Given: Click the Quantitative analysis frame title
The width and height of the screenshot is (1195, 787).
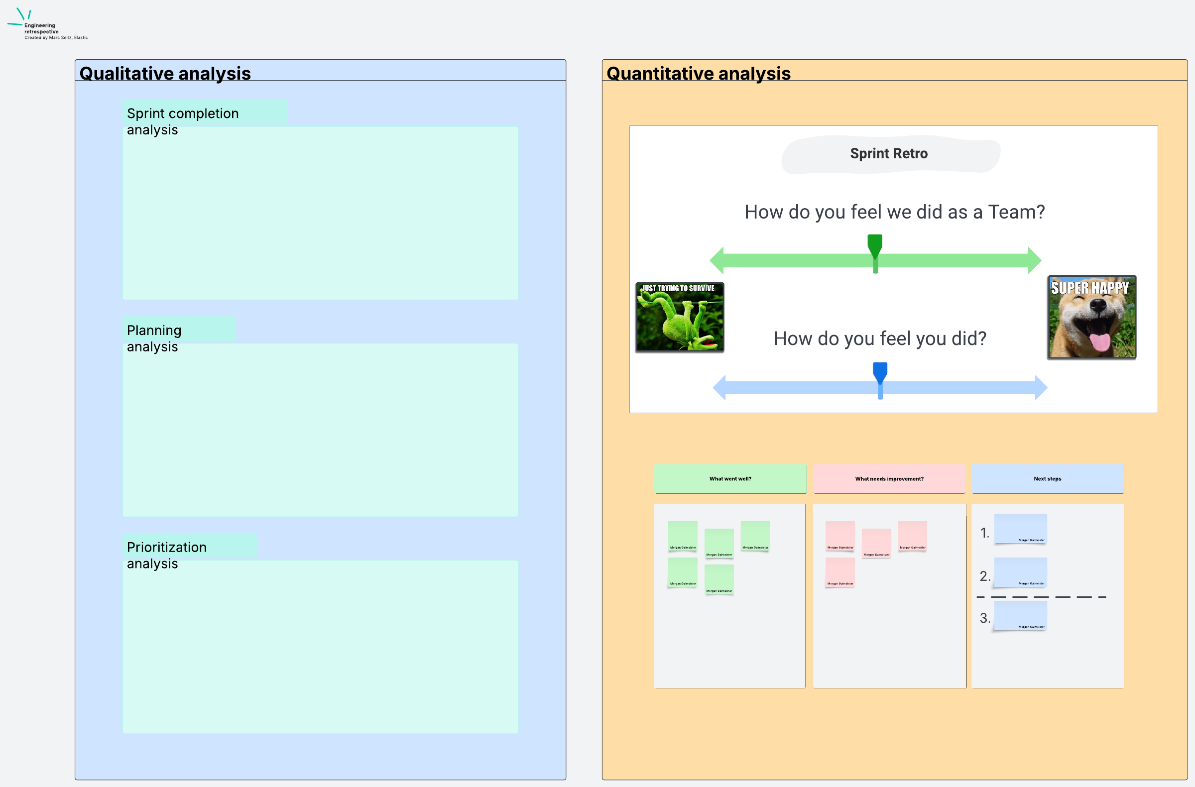Looking at the screenshot, I should [x=698, y=73].
